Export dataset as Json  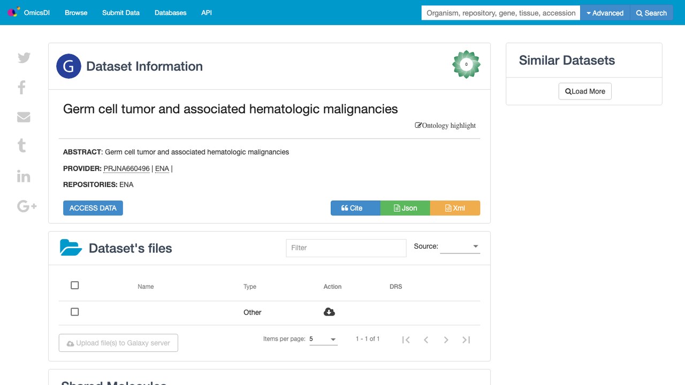click(x=405, y=208)
